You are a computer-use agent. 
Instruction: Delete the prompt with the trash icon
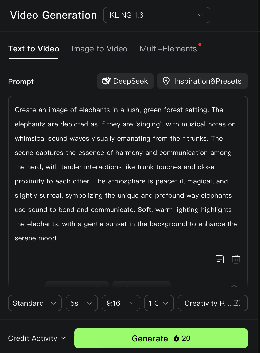[236, 259]
